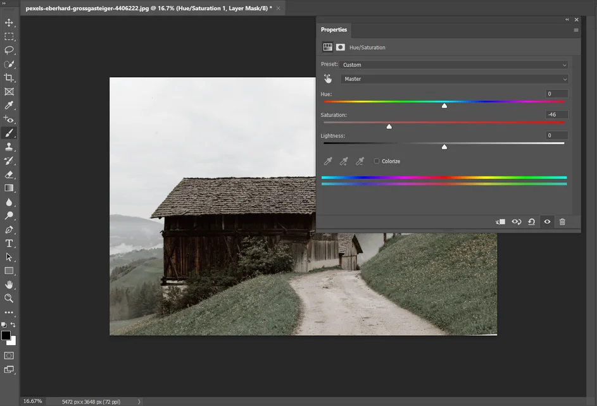The width and height of the screenshot is (597, 406).
Task: Select the Move tool
Action: (9, 23)
